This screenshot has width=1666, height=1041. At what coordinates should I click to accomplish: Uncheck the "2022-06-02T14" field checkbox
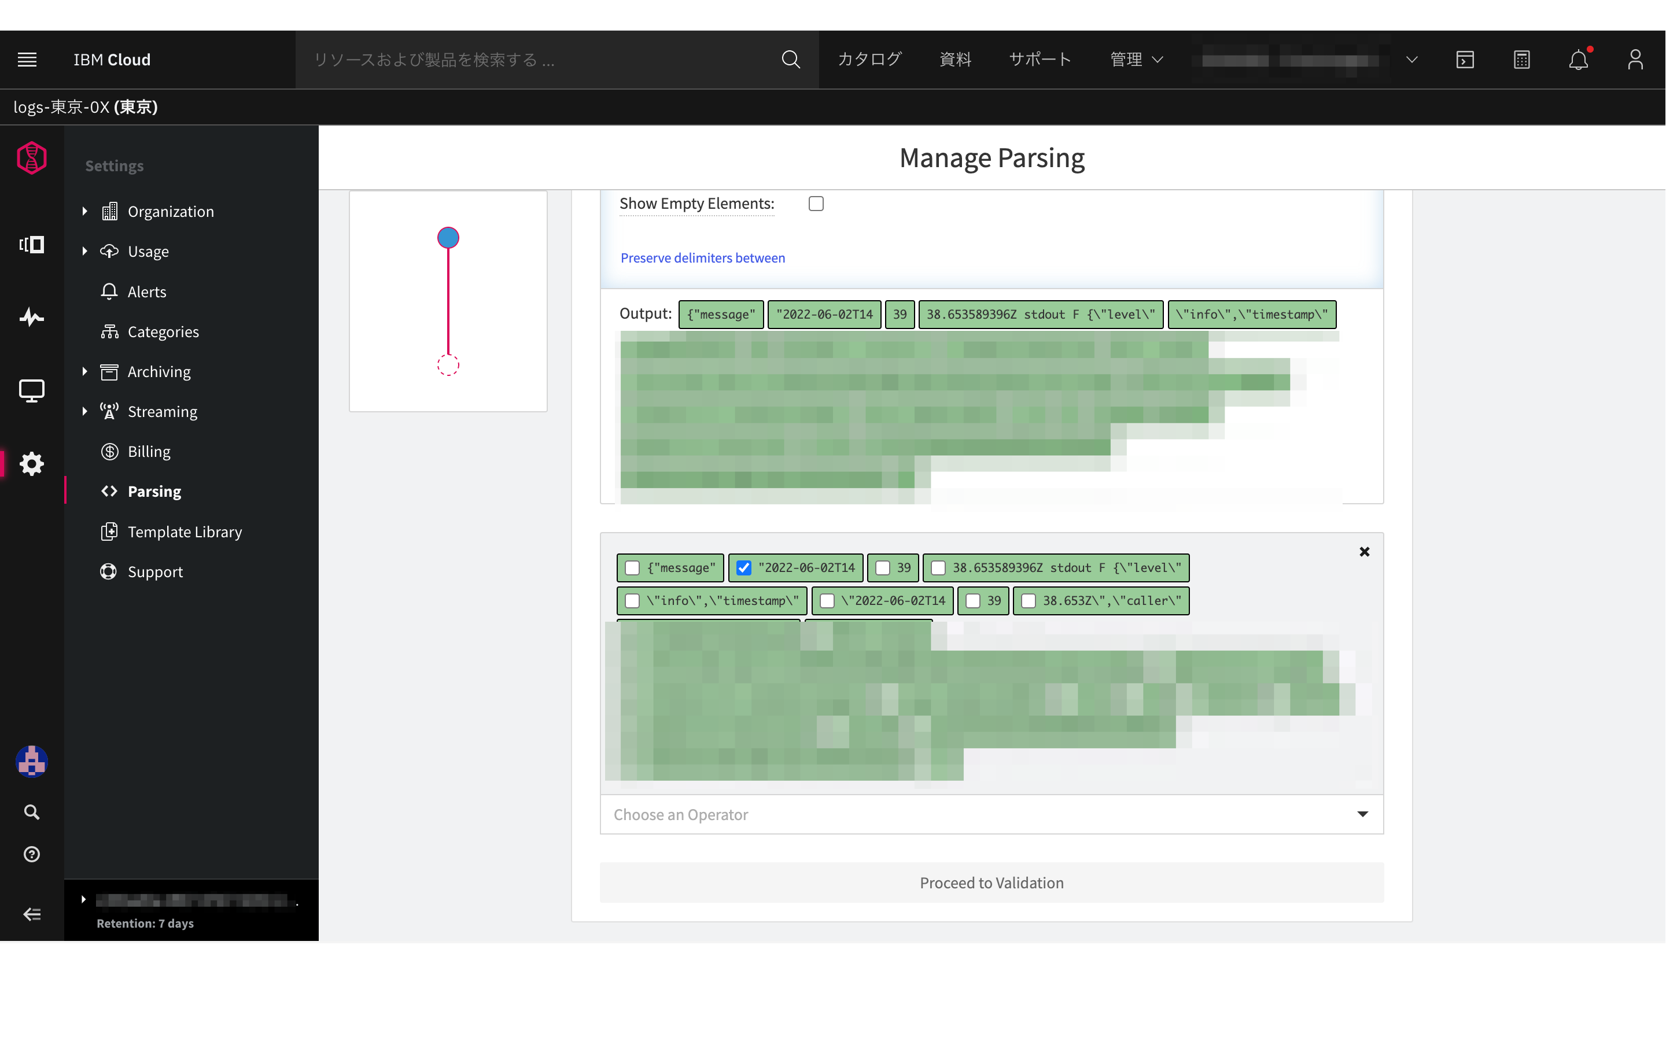(743, 568)
